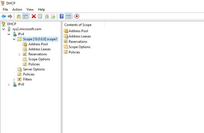Select Address Pool in the tree

(38, 44)
